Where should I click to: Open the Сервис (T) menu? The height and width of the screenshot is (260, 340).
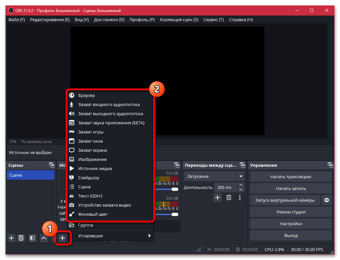214,20
